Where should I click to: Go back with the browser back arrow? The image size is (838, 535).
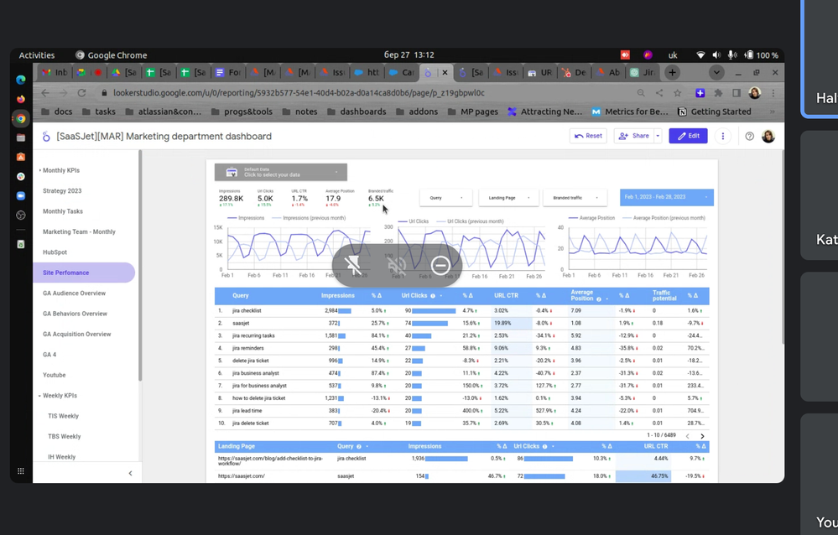click(x=45, y=93)
